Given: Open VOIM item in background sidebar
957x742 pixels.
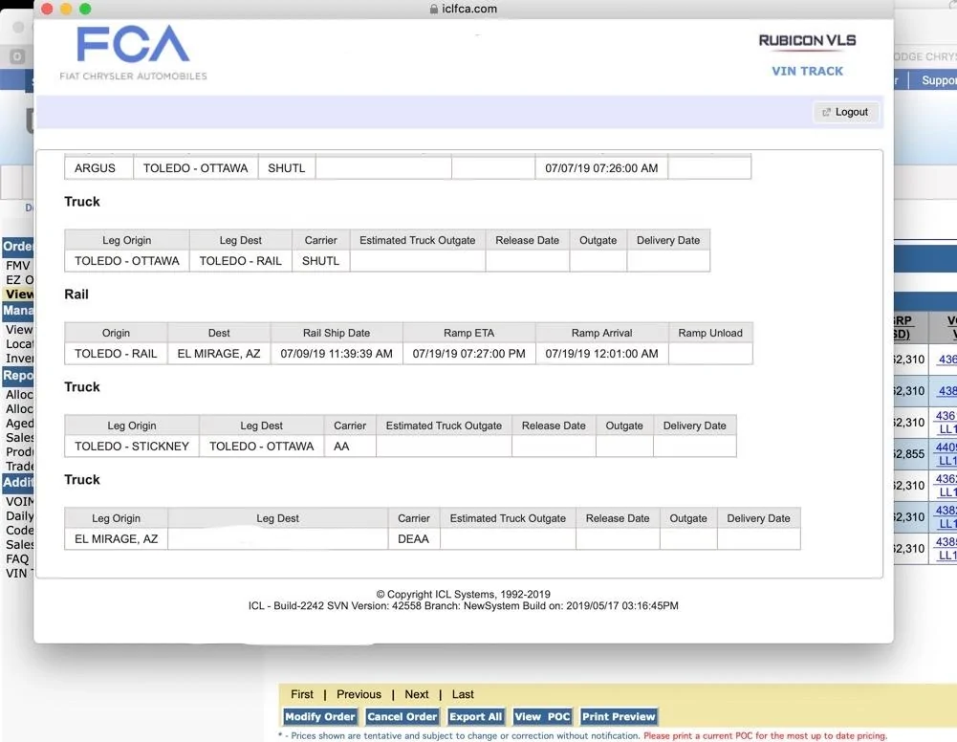Looking at the screenshot, I should 19,502.
